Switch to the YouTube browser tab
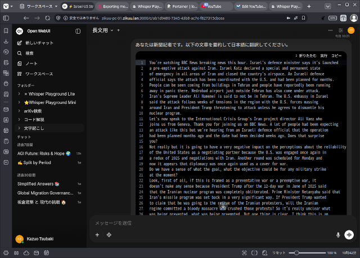 click(216, 6)
